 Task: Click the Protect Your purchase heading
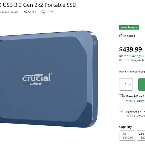pyautogui.click(x=136, y=112)
